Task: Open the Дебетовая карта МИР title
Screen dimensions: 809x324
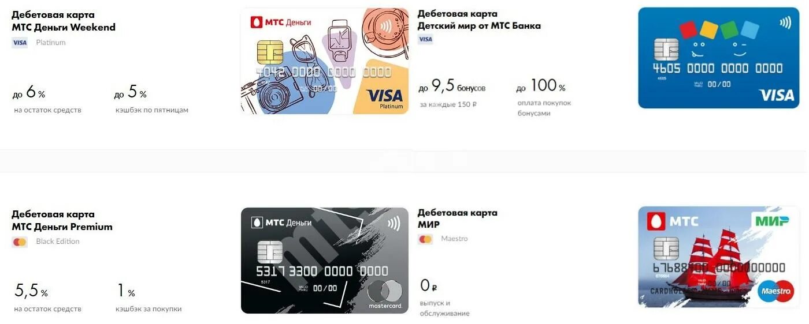Action: 457,218
